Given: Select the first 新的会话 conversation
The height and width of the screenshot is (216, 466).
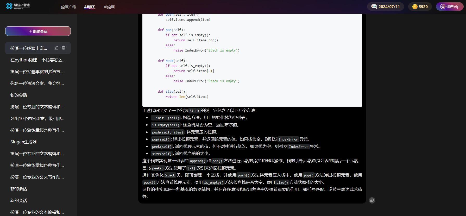Looking at the screenshot, I should click(19, 95).
